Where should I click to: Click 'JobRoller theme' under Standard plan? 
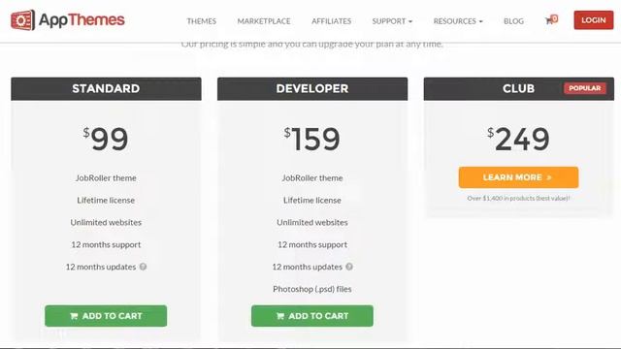pos(106,178)
